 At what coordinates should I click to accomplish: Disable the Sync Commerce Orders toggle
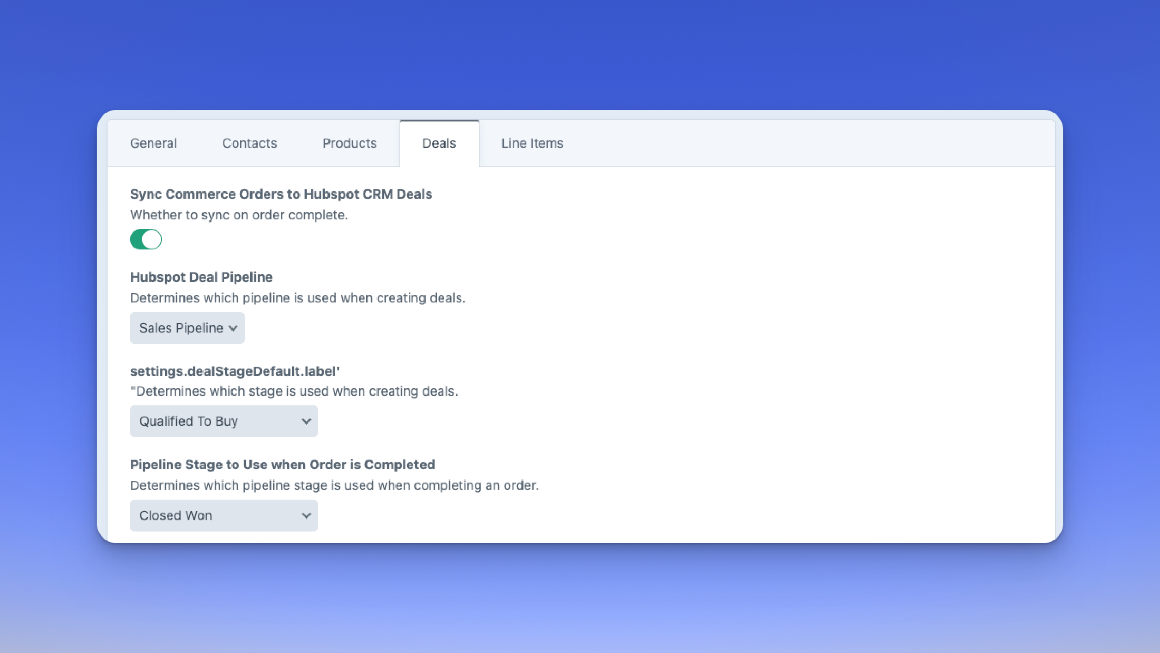(x=146, y=239)
